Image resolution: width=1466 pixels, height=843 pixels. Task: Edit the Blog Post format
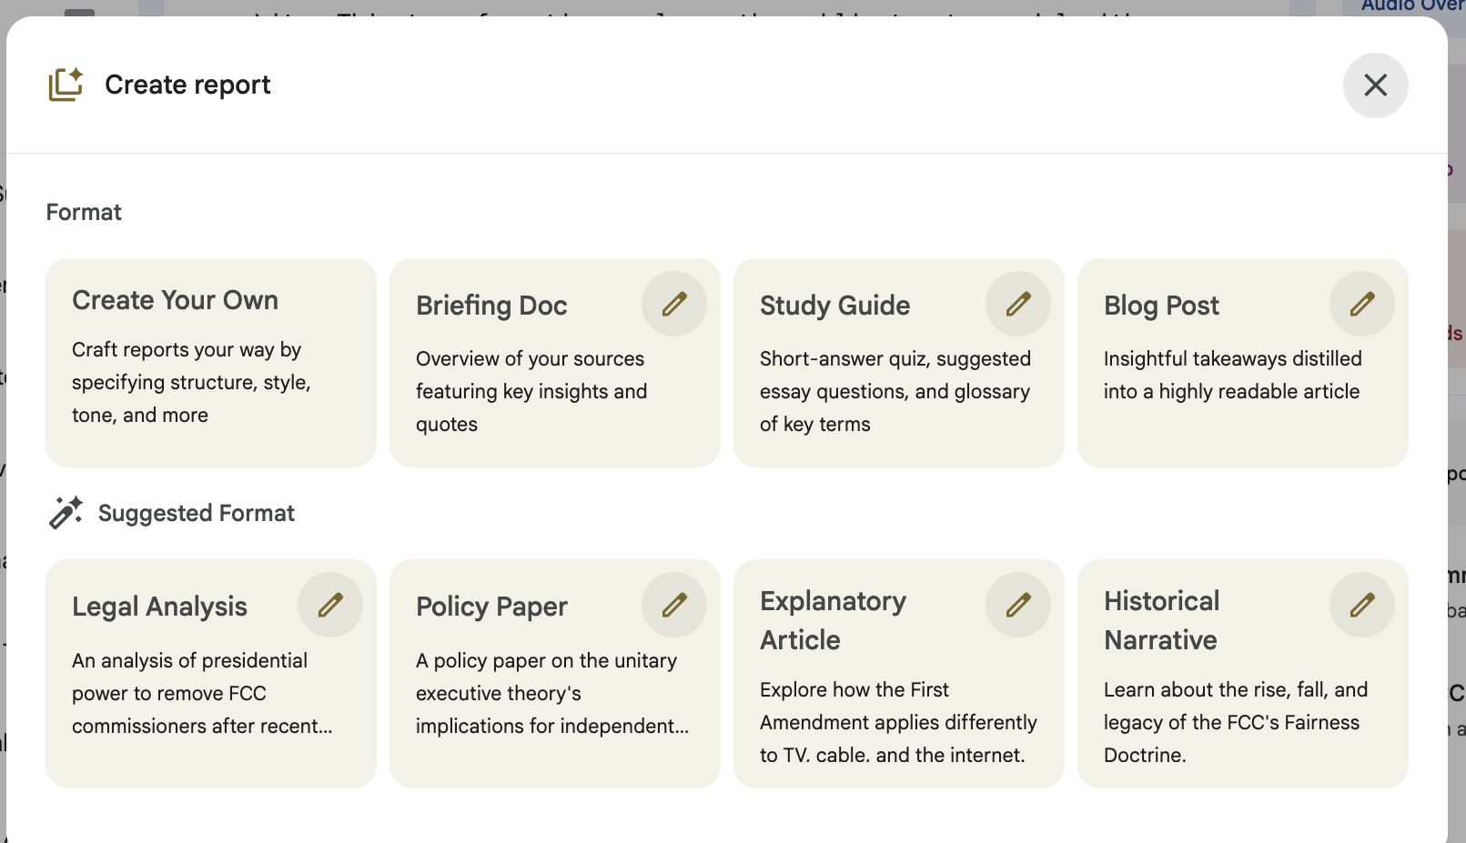click(x=1362, y=304)
